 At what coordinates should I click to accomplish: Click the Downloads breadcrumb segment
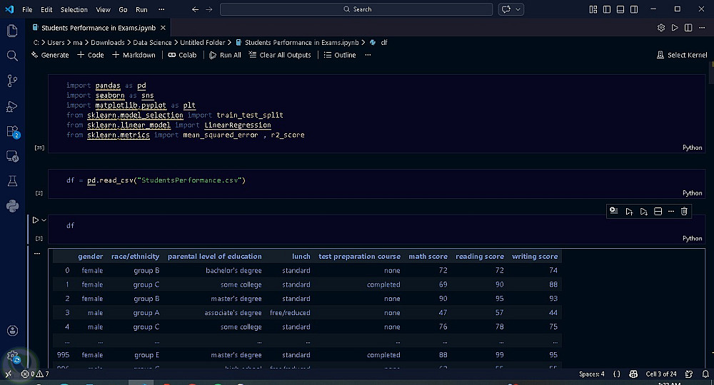pyautogui.click(x=108, y=42)
